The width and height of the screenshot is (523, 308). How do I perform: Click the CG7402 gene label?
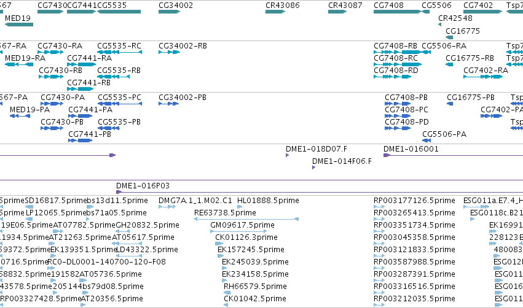[478, 6]
